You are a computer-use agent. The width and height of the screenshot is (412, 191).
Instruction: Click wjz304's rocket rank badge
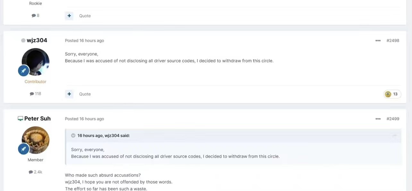click(24, 71)
